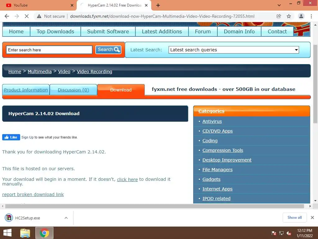Image resolution: width=318 pixels, height=239 pixels.
Task: Open File Managers category
Action: point(217,170)
